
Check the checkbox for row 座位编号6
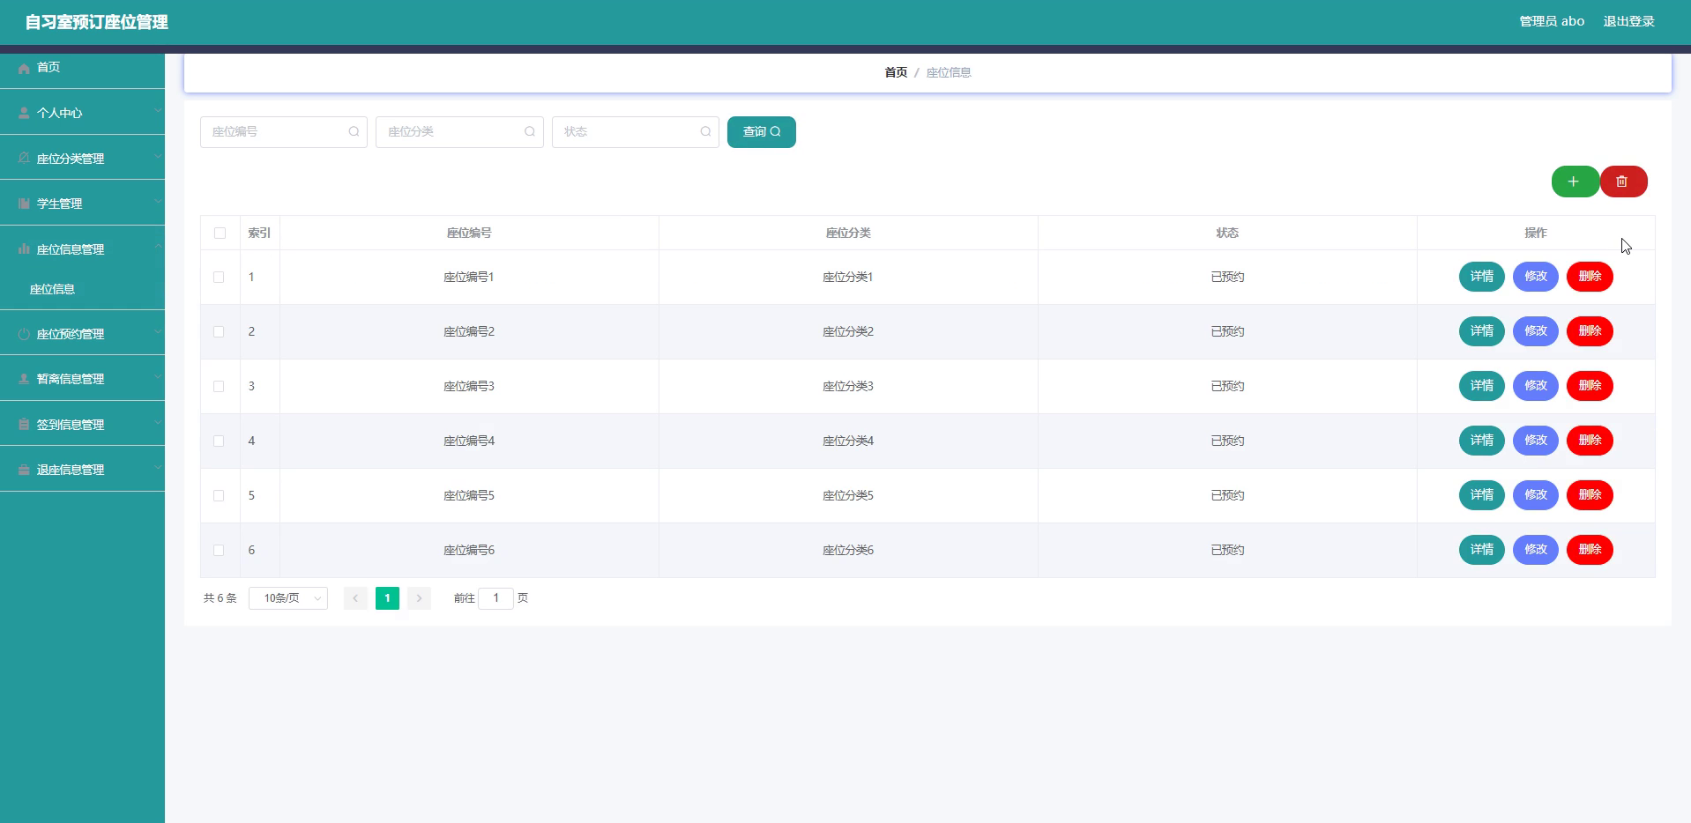[x=219, y=551]
